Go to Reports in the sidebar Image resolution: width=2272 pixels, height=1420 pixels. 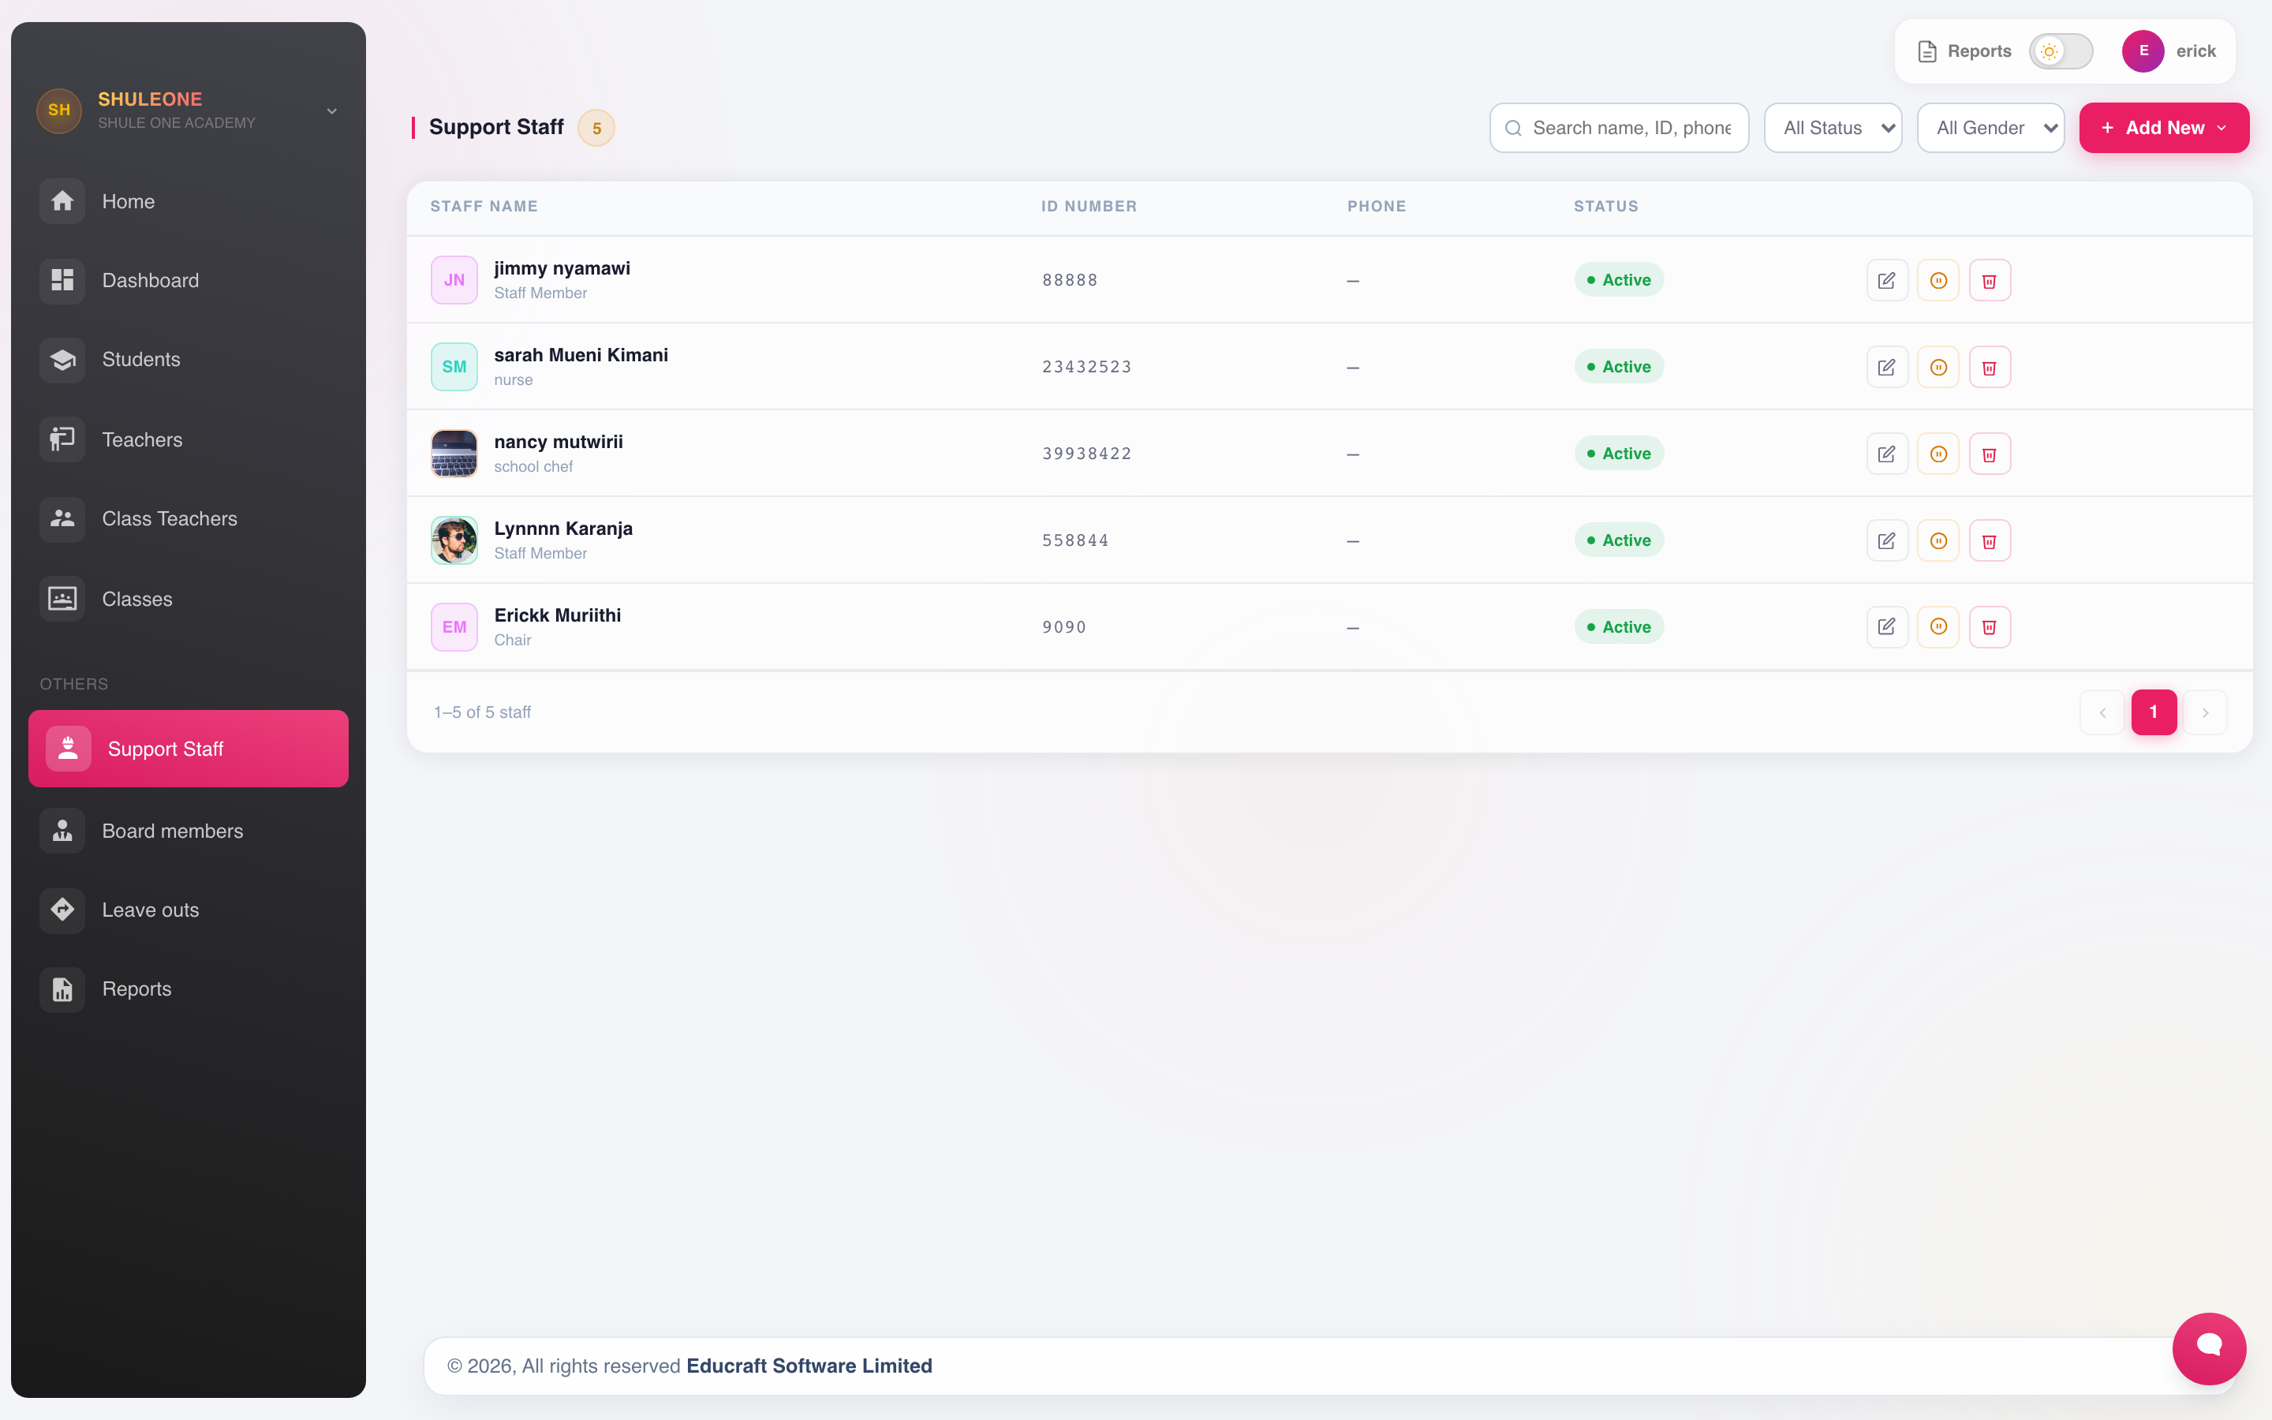point(188,989)
